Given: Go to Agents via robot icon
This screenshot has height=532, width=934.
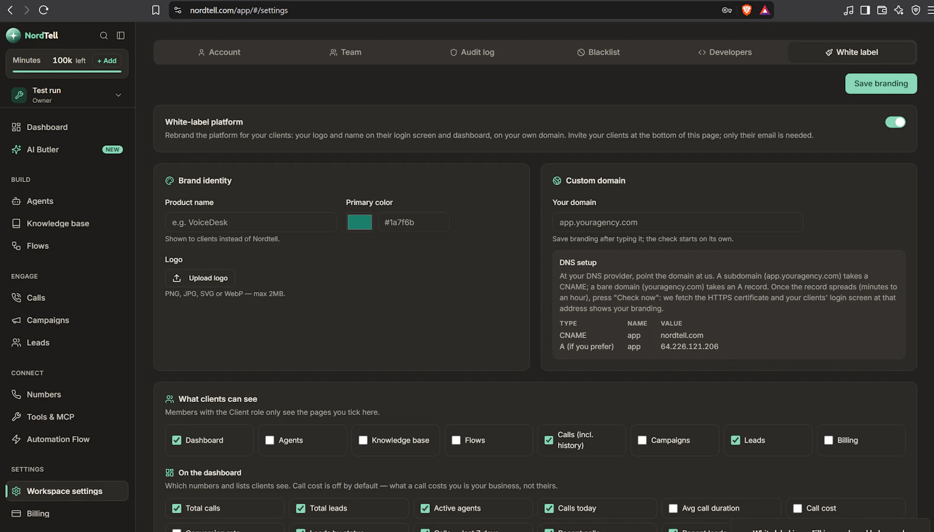Looking at the screenshot, I should tap(16, 201).
